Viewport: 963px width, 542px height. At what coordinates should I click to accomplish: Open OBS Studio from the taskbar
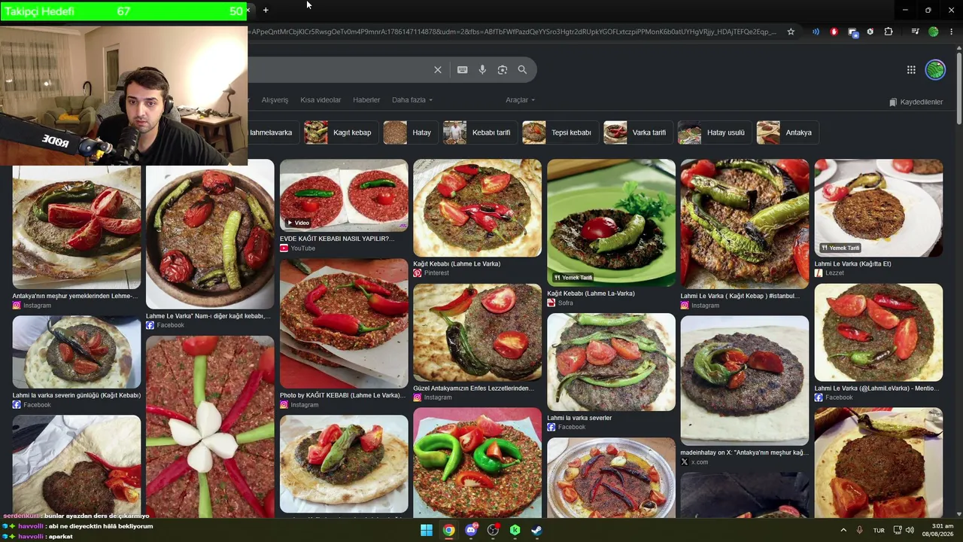point(493,530)
